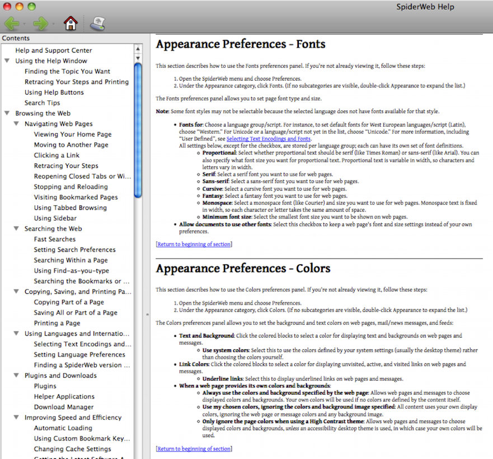The image size is (493, 459).
Task: Select Saving All or Part of a Page
Action: coord(76,312)
